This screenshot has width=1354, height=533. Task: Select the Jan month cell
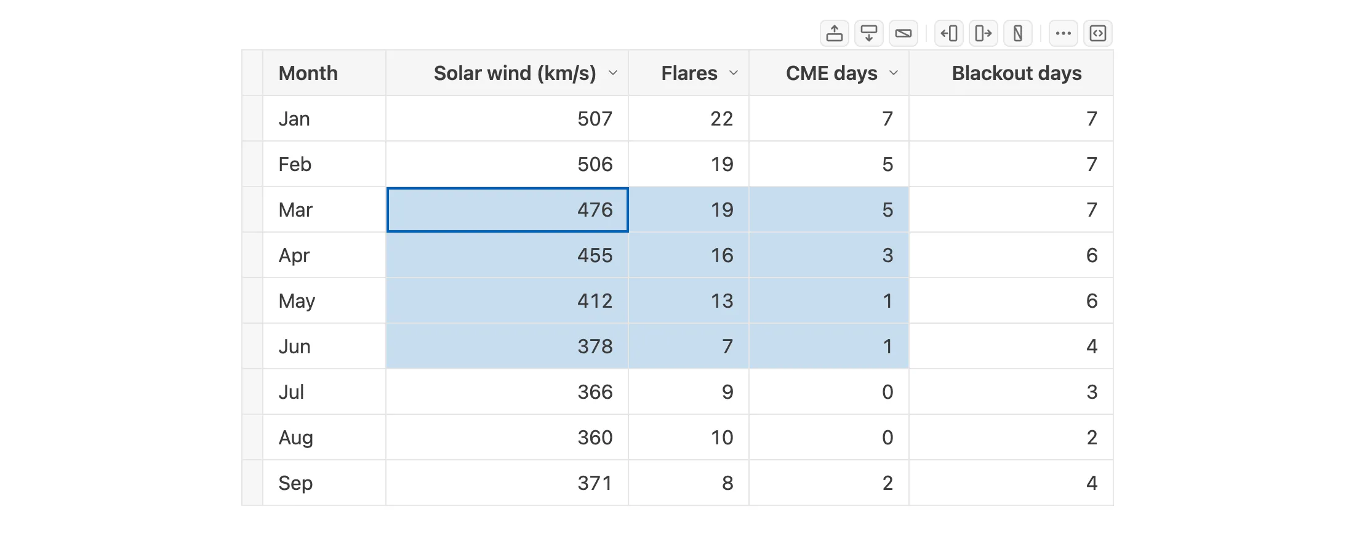(x=324, y=119)
